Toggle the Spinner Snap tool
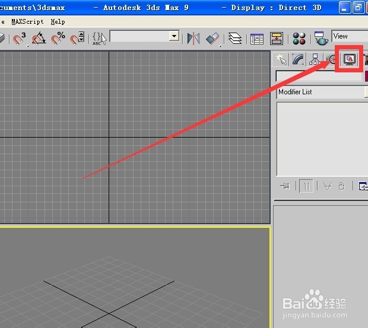 point(77,39)
